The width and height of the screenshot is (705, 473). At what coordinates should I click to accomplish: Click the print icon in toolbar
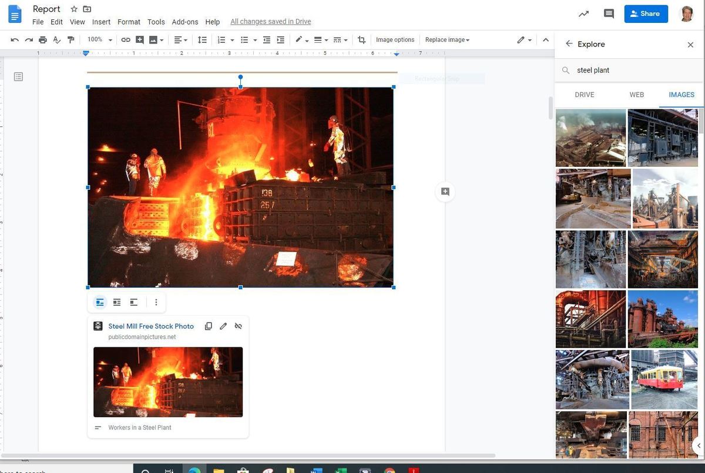43,40
